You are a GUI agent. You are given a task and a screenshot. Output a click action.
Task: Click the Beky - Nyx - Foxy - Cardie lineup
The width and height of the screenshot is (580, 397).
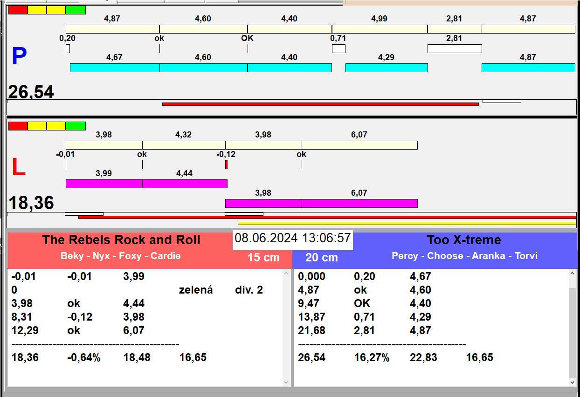[120, 256]
